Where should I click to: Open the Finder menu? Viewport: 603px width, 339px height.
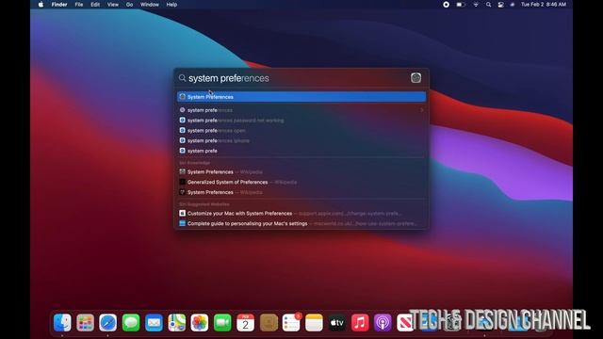pyautogui.click(x=59, y=5)
